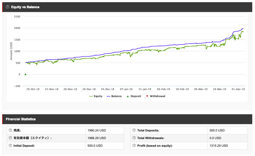Click the 有効資本額（エクイティ） row label
Image resolution: width=255 pixels, height=156 pixels.
coord(33,138)
